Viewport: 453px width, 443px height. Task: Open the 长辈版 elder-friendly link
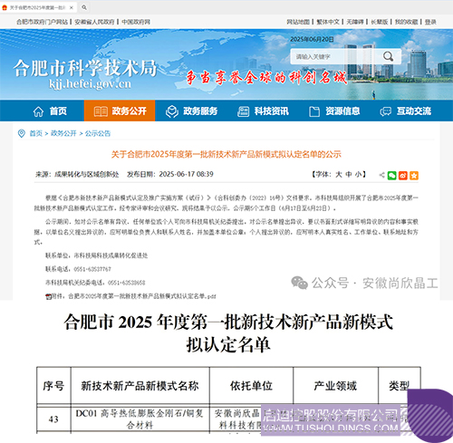coord(380,22)
